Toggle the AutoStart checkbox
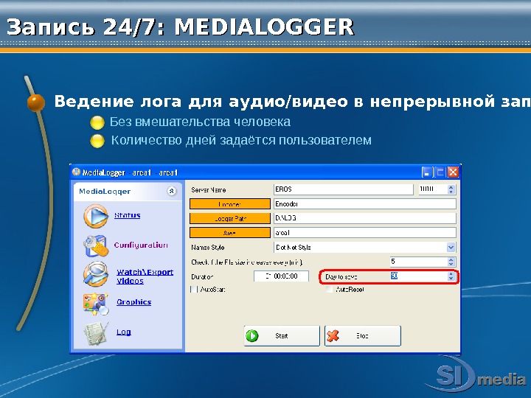 [194, 290]
